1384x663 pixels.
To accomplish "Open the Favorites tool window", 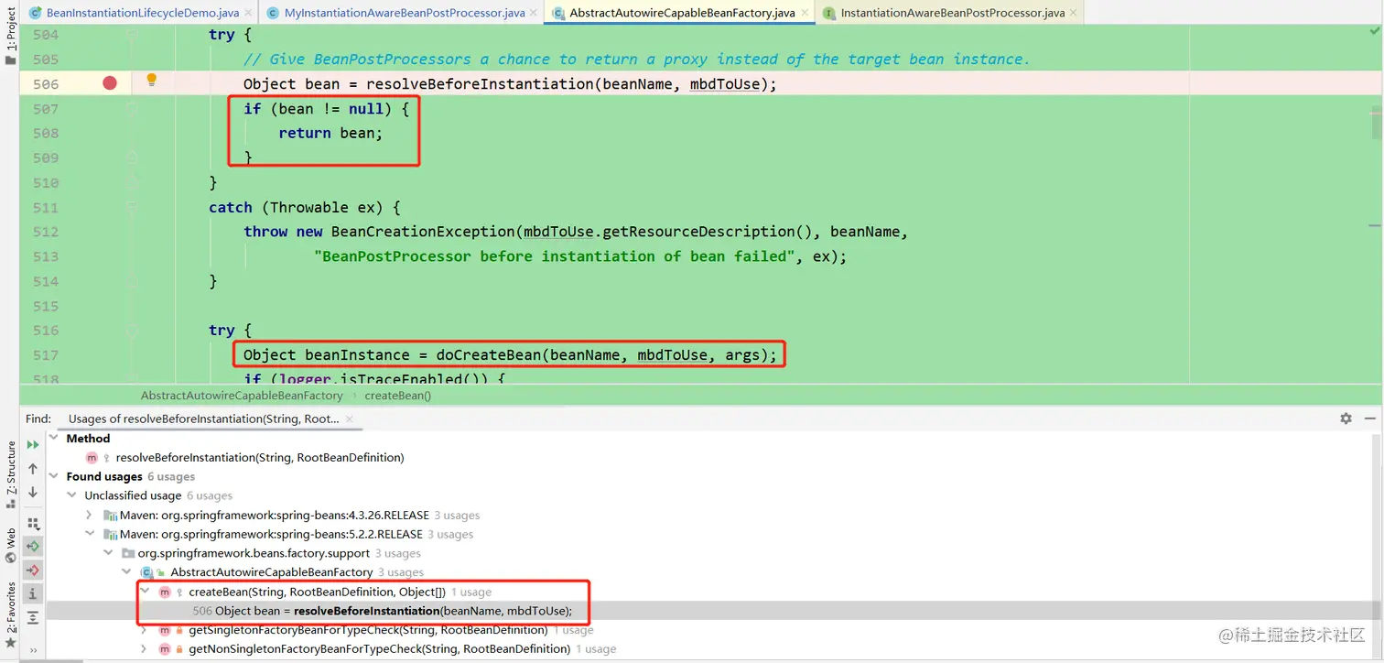I will 10,615.
